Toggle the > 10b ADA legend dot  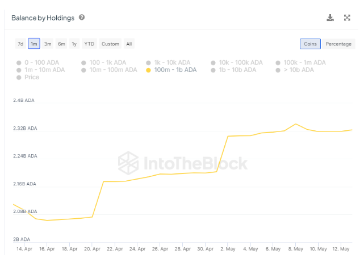point(278,70)
